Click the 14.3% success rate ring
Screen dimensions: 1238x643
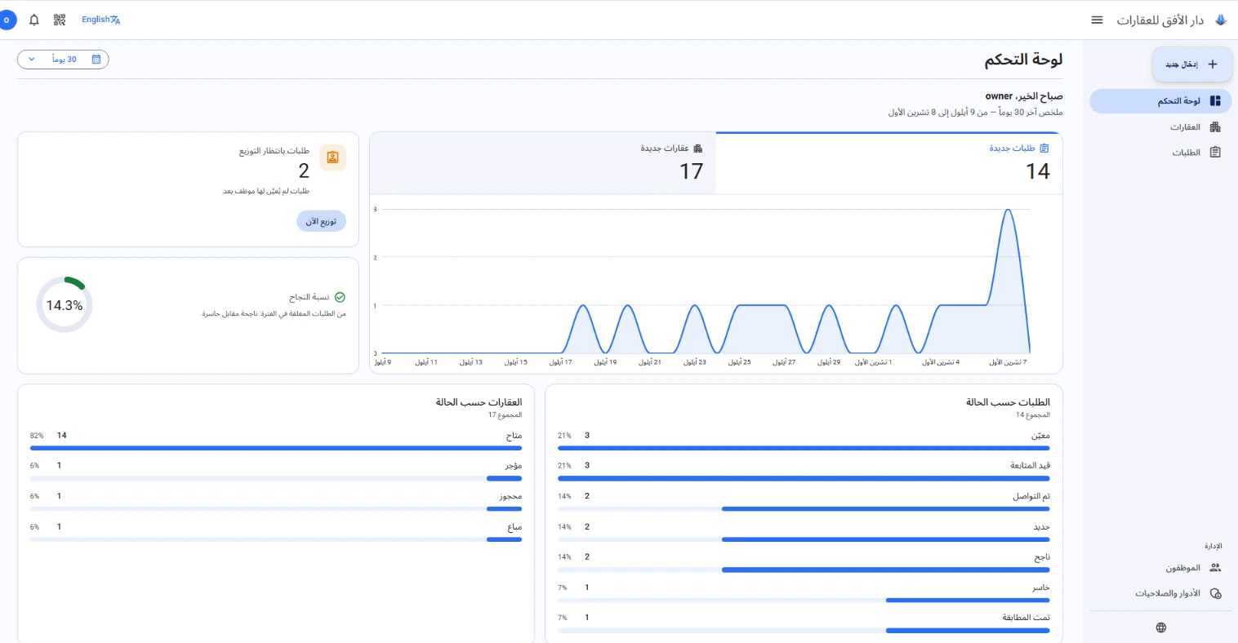click(x=65, y=304)
